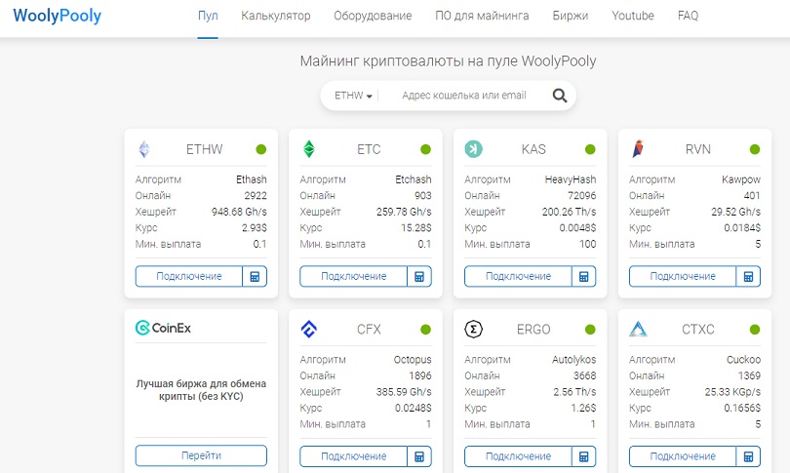Visit the Youtube link in navigation

[x=633, y=16]
